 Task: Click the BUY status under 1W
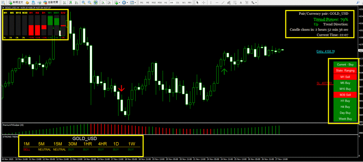click(x=131, y=149)
